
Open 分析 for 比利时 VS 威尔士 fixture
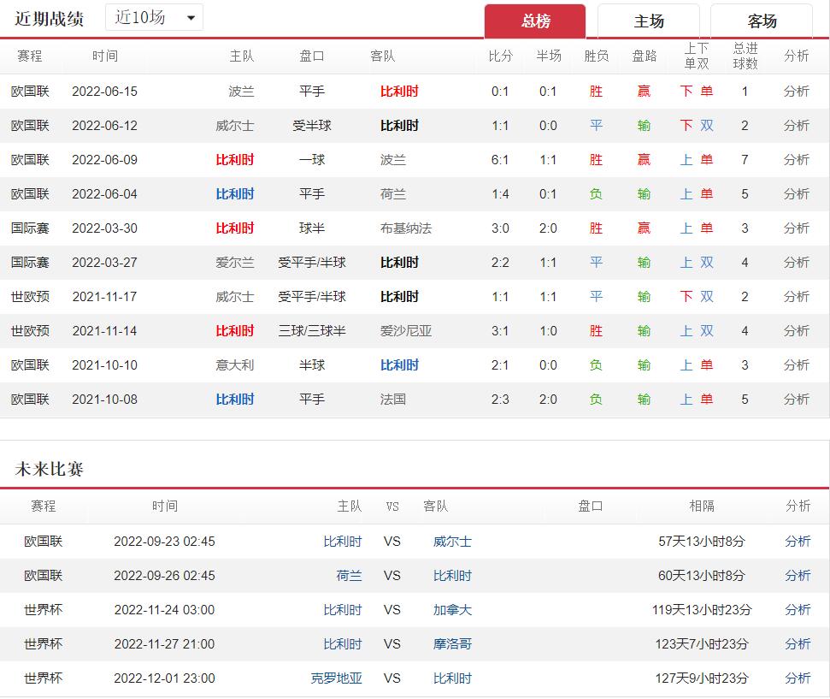pos(798,541)
